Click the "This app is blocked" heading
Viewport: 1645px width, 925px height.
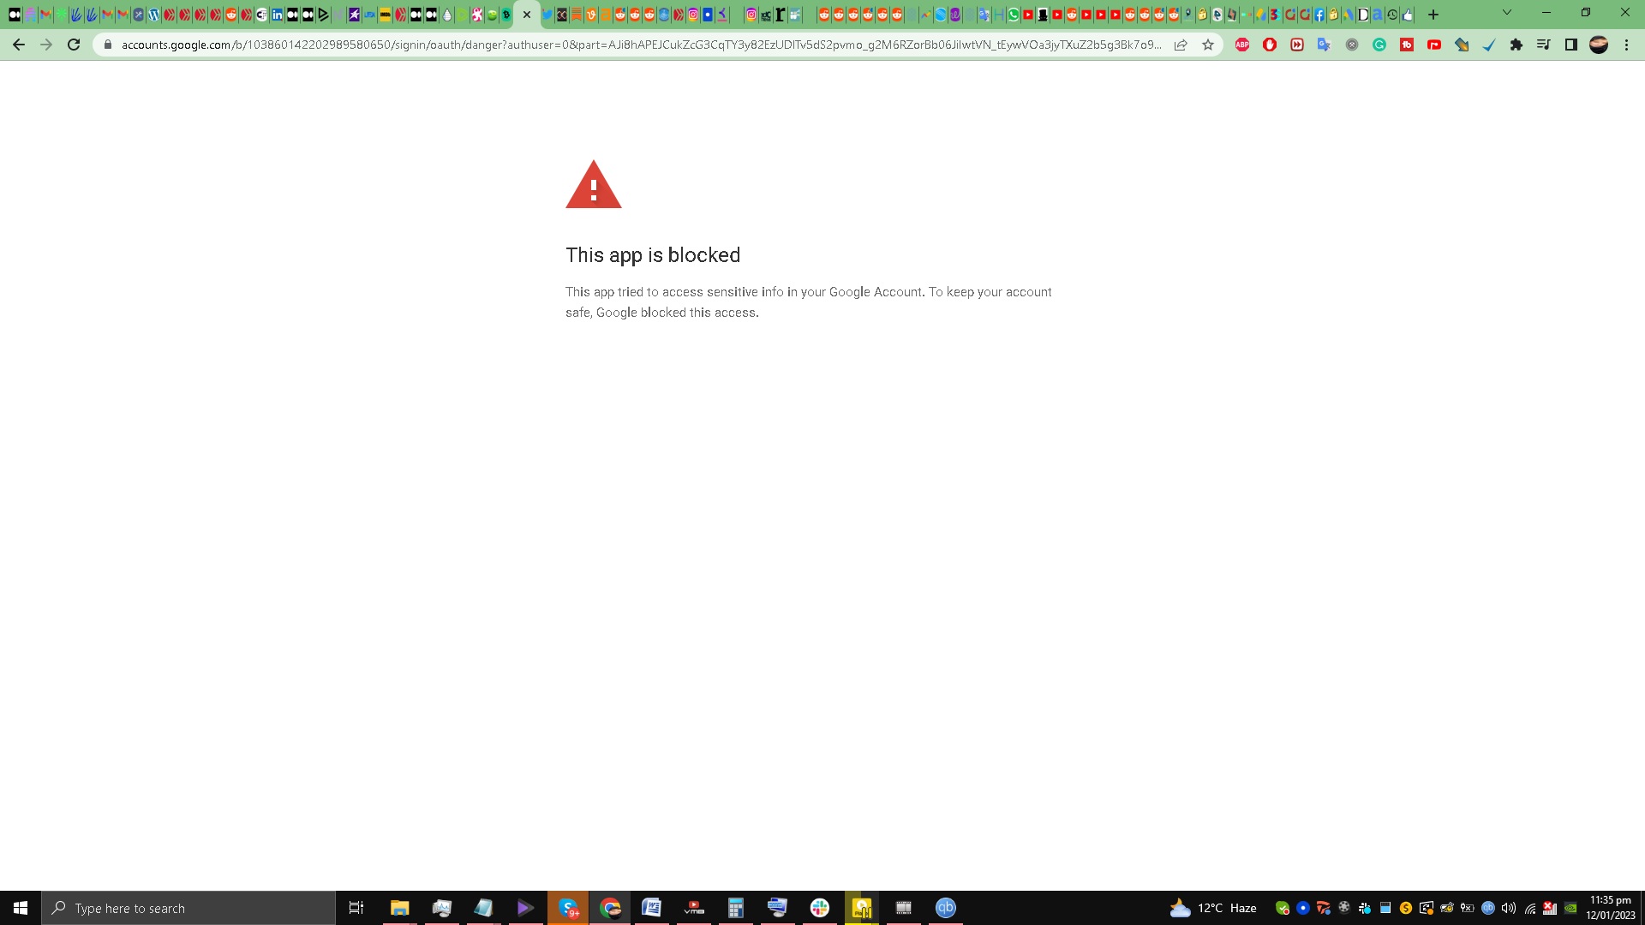(x=653, y=255)
